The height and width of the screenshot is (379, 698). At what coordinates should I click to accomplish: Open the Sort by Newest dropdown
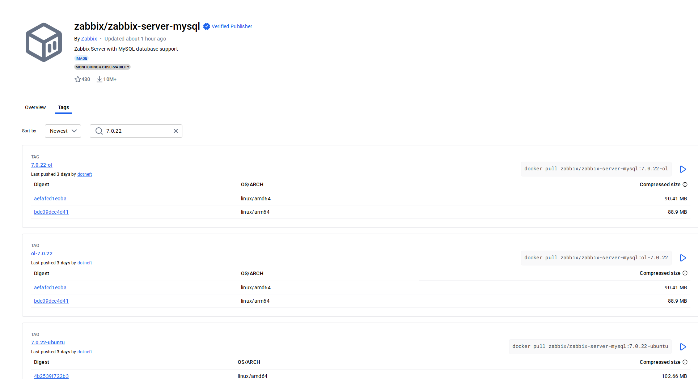tap(63, 131)
